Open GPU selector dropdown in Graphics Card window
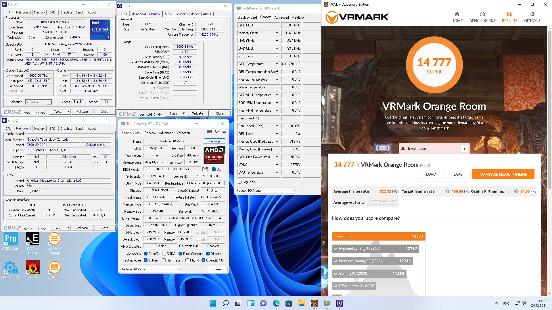This screenshot has height=310, width=552. (150, 269)
